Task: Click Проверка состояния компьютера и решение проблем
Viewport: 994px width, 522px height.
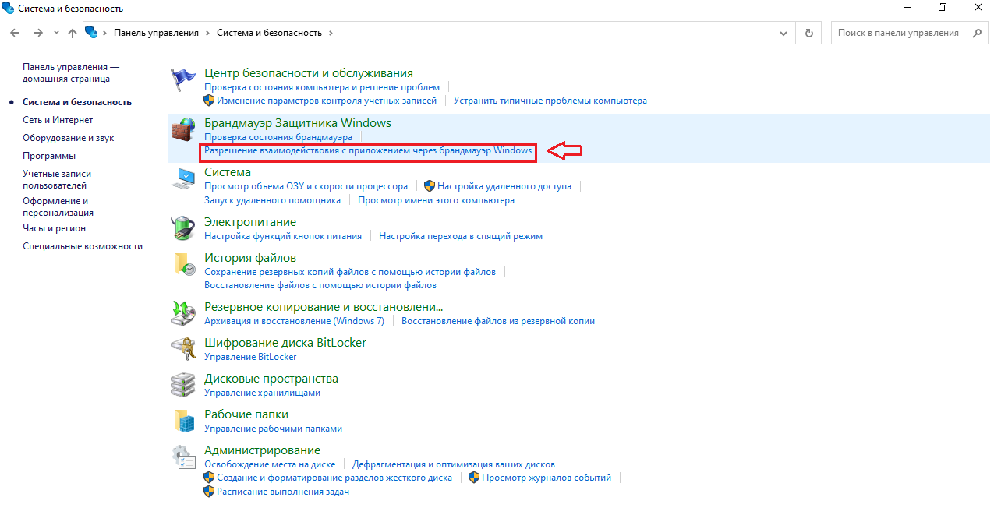Action: pos(322,87)
